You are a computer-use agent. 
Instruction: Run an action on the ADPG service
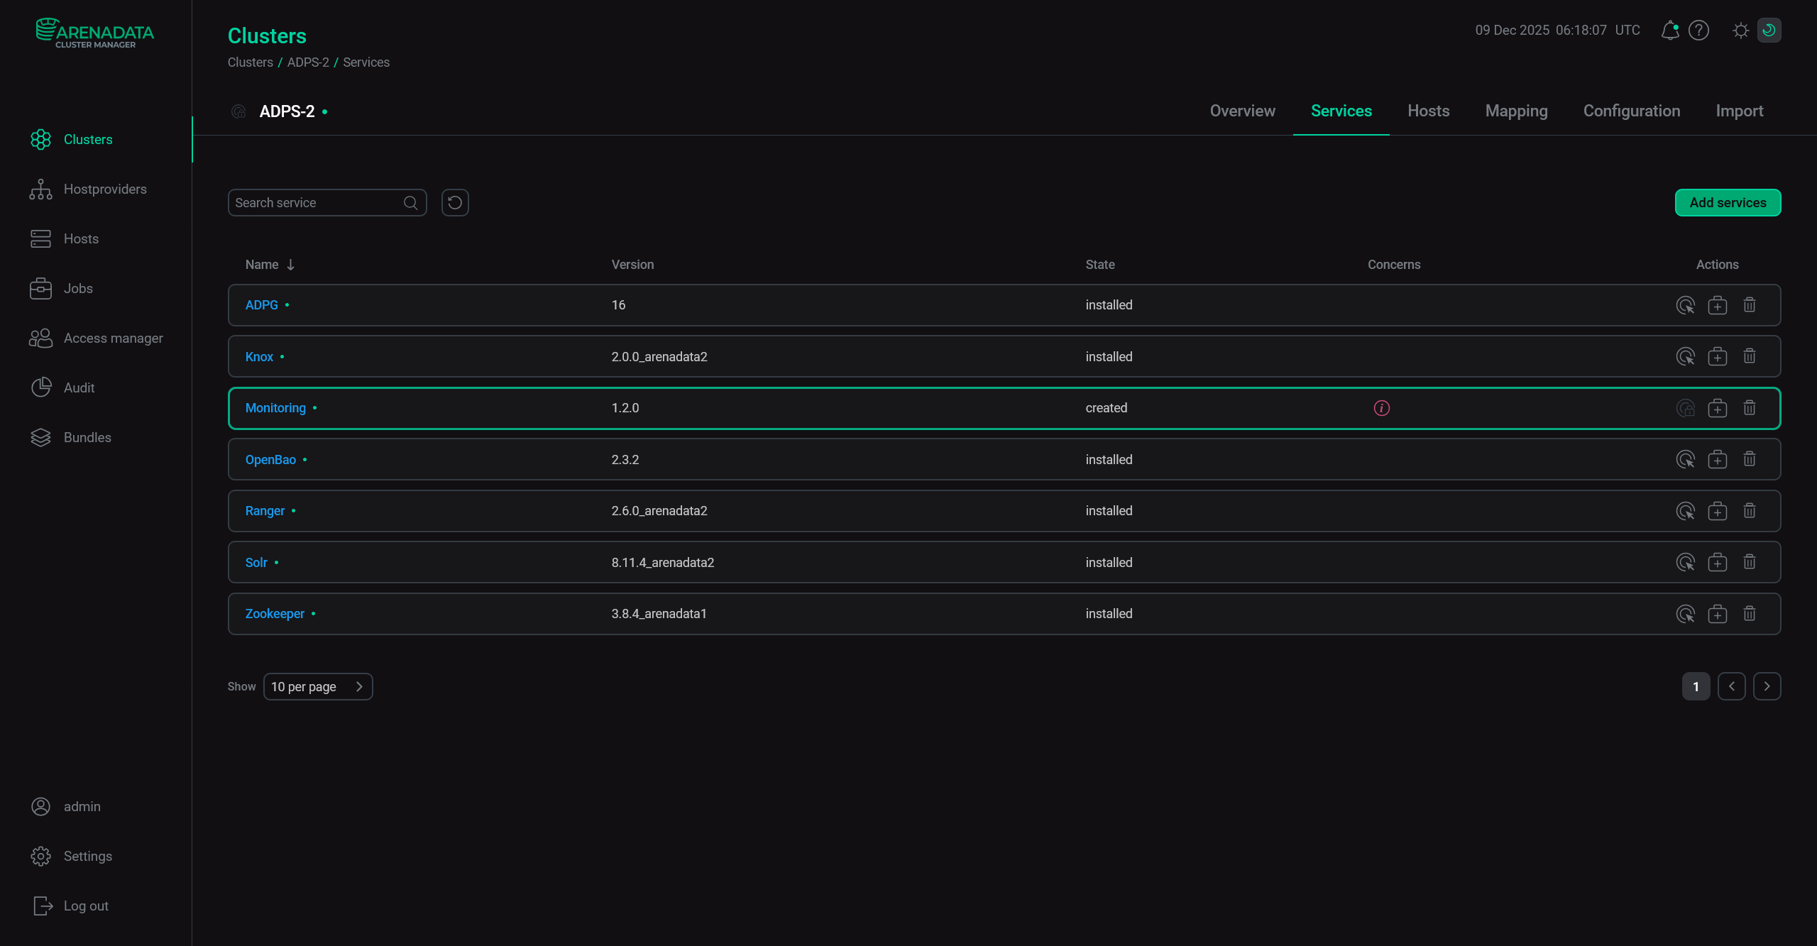(1687, 305)
